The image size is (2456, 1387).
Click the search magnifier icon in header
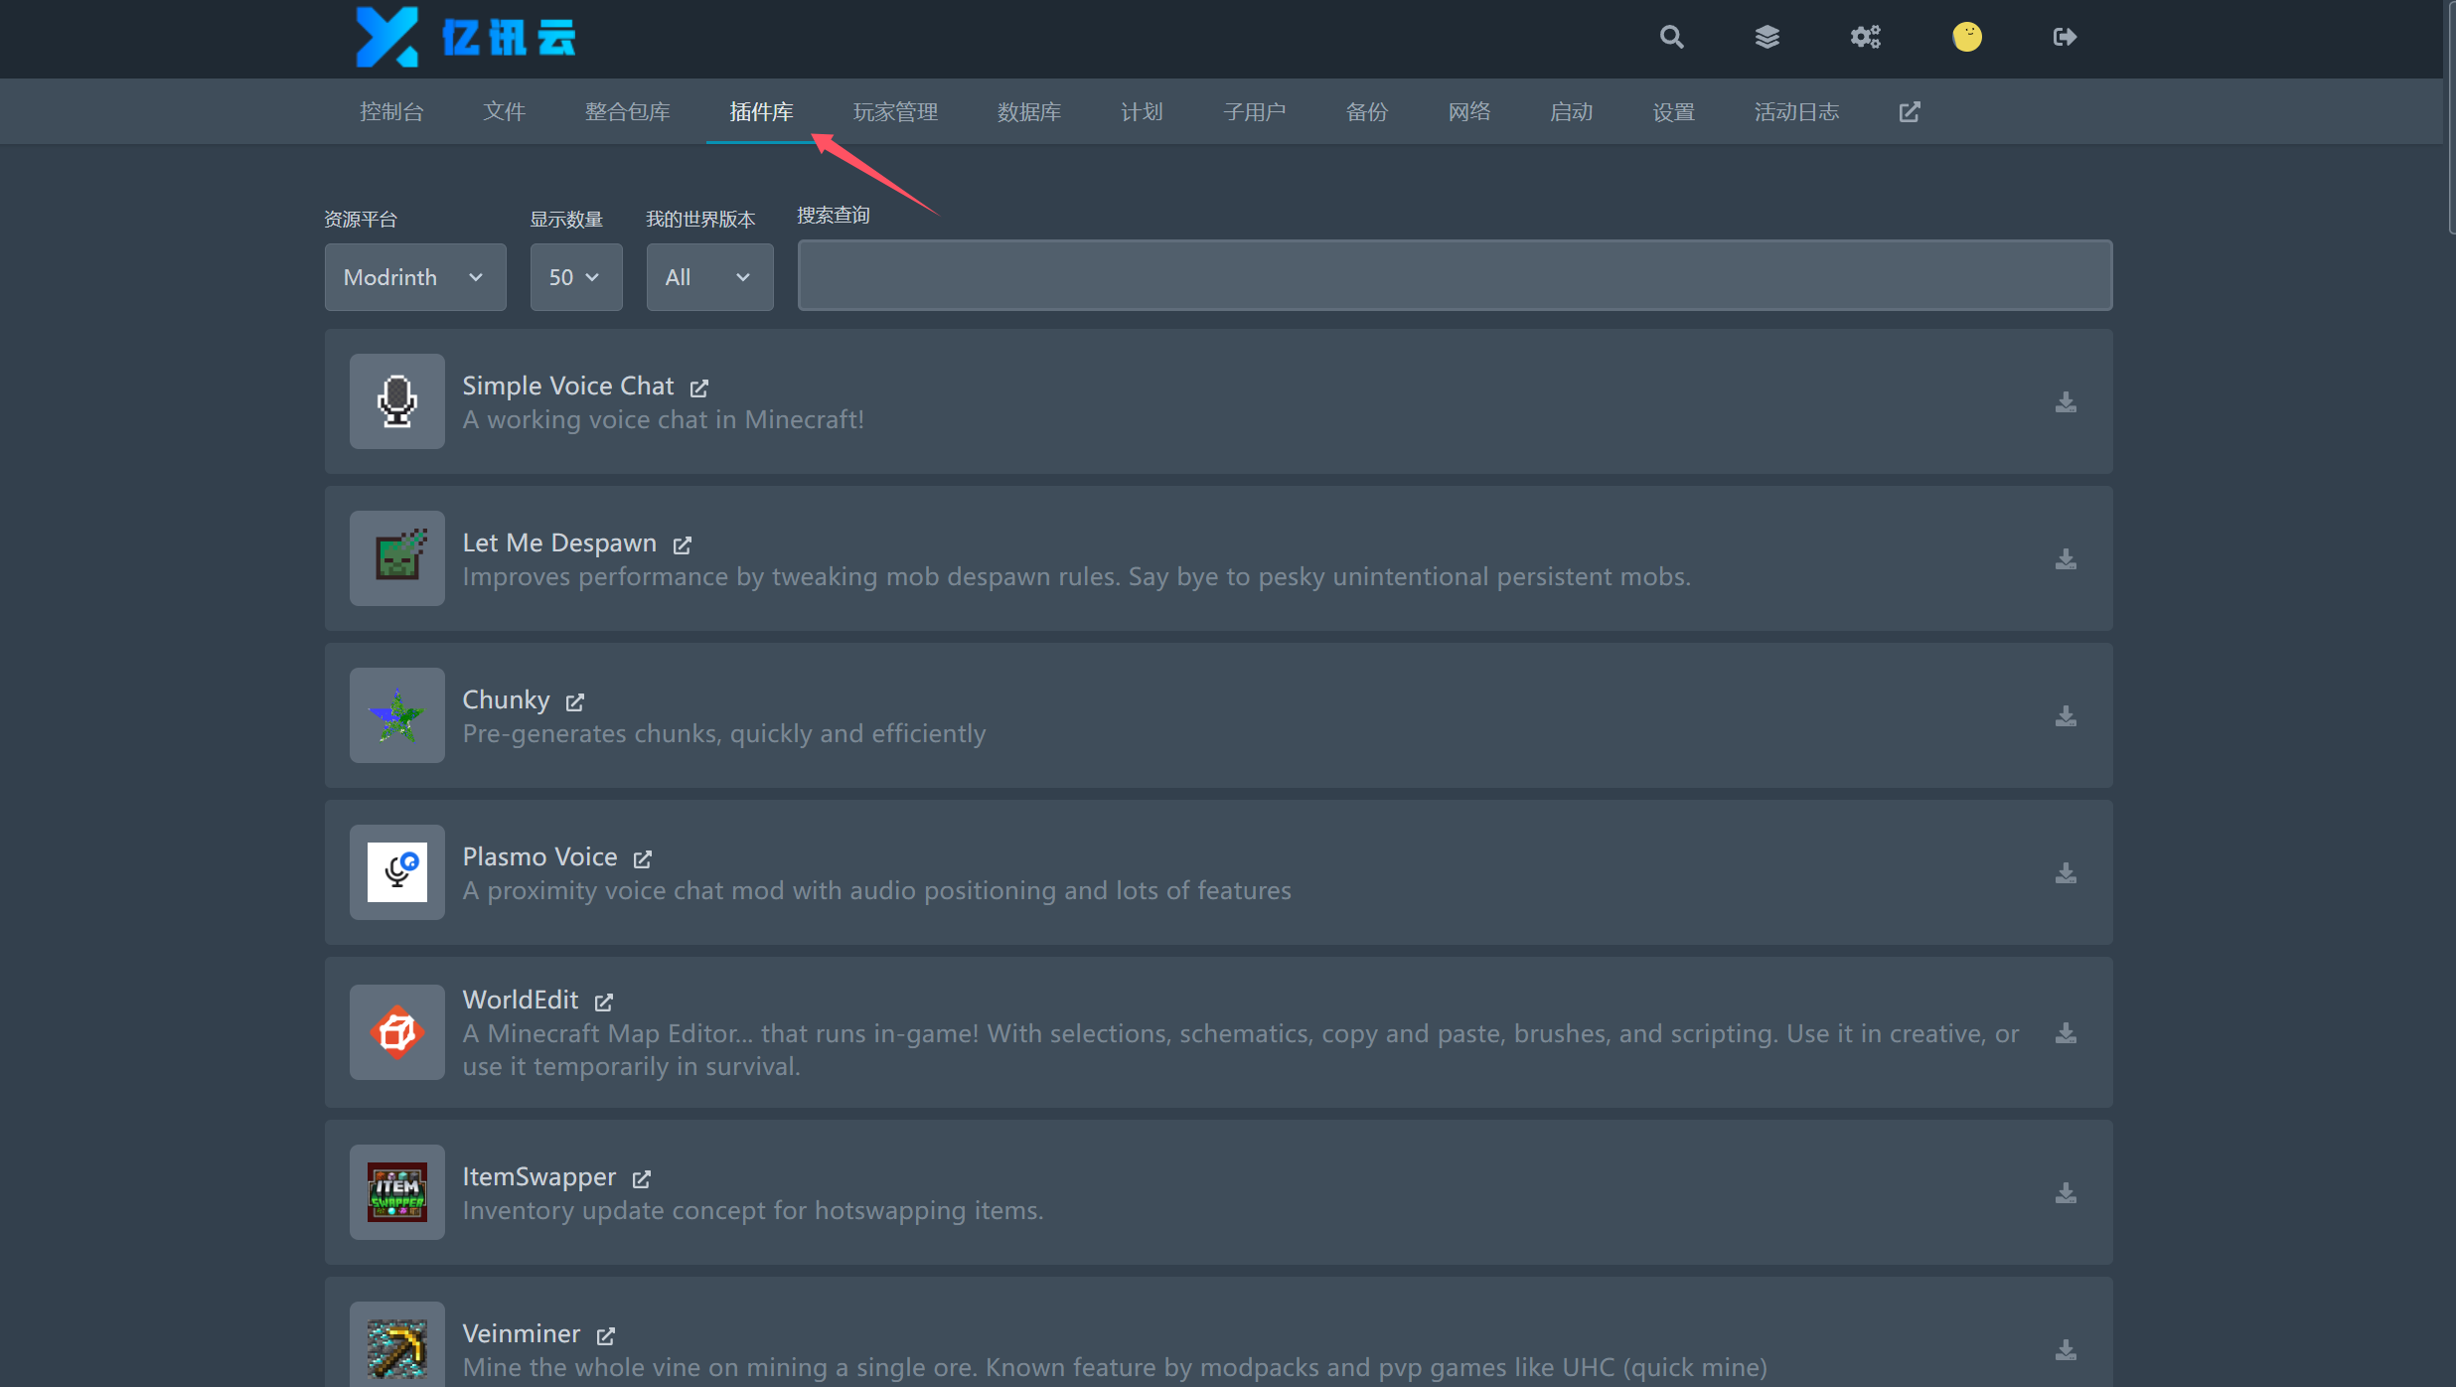point(1671,37)
